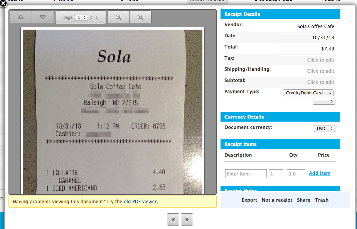The width and height of the screenshot is (357, 229).
Task: Focus the Enter item description field
Action: pyautogui.click(x=246, y=174)
